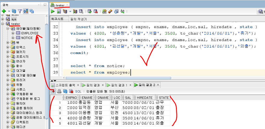Screen dimensions: 265x129
Task: Sort by STATE column header
Action: tap(162, 98)
